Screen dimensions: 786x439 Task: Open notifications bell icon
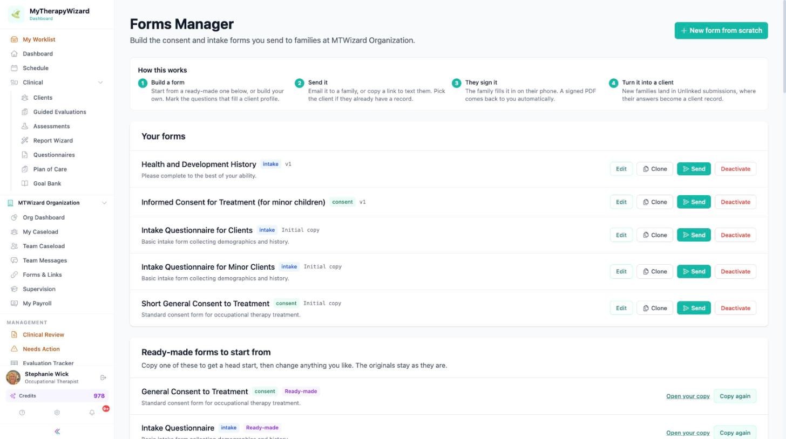(x=92, y=413)
